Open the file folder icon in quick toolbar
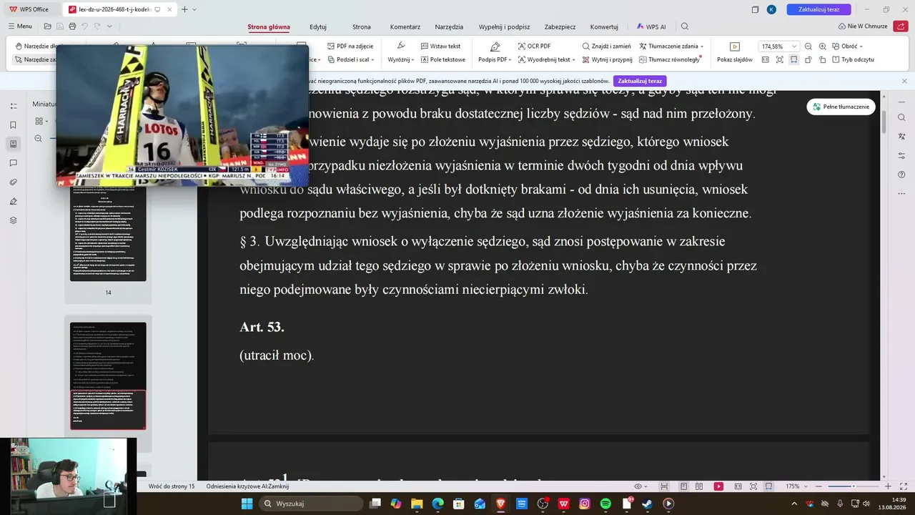915x515 pixels. (x=48, y=26)
